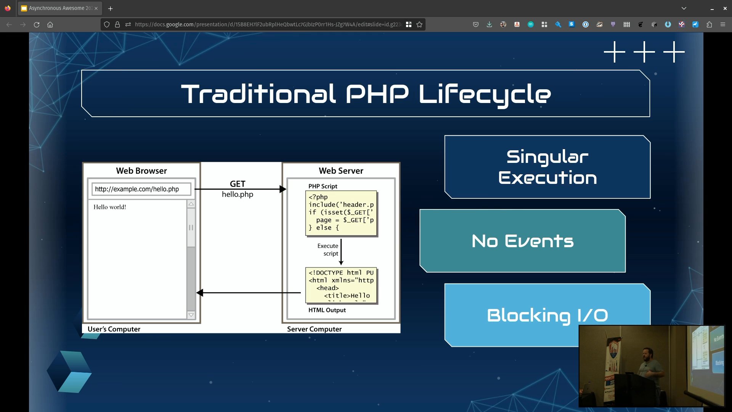Open the 1Password extension
The height and width of the screenshot is (412, 732).
point(585,24)
